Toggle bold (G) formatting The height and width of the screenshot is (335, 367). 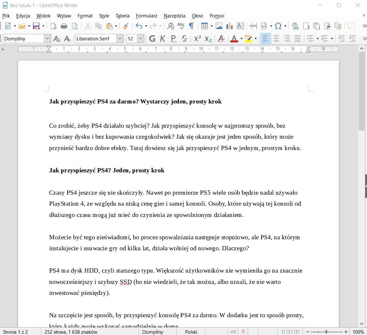coord(152,39)
